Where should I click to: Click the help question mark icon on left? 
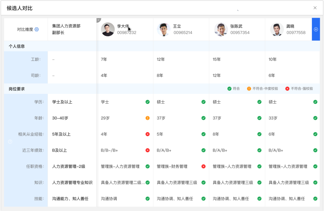coord(10,141)
